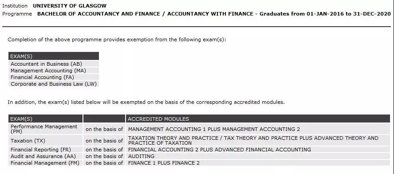394x174 pixels.
Task: Click FINANCIAL ACCOUNTING 2 PLUS ADVANCED FINANCIAL ACCOUNTING
Action: tap(219, 150)
